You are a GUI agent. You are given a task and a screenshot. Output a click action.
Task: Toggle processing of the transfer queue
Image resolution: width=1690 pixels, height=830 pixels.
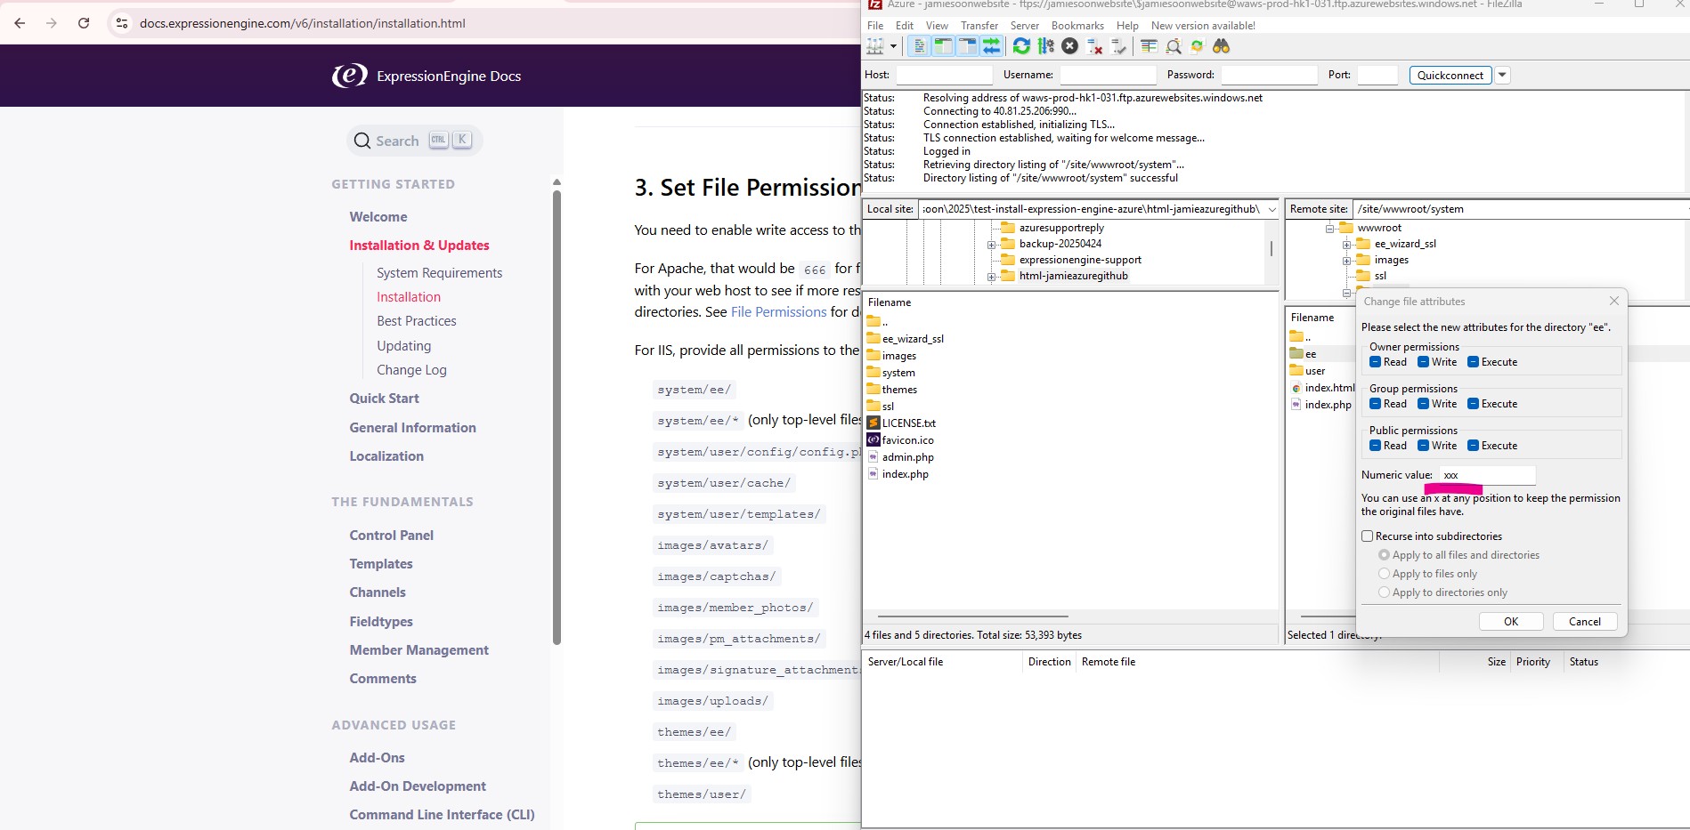(x=1046, y=46)
